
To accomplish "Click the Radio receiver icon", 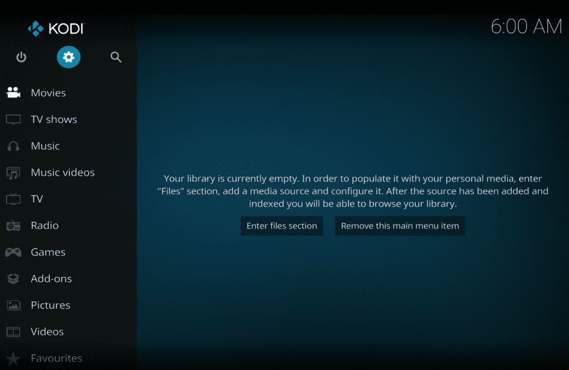I will pyautogui.click(x=13, y=225).
